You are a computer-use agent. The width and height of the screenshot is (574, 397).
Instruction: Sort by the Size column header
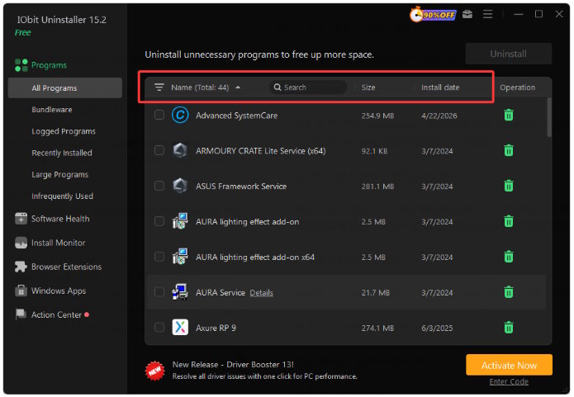(x=368, y=87)
